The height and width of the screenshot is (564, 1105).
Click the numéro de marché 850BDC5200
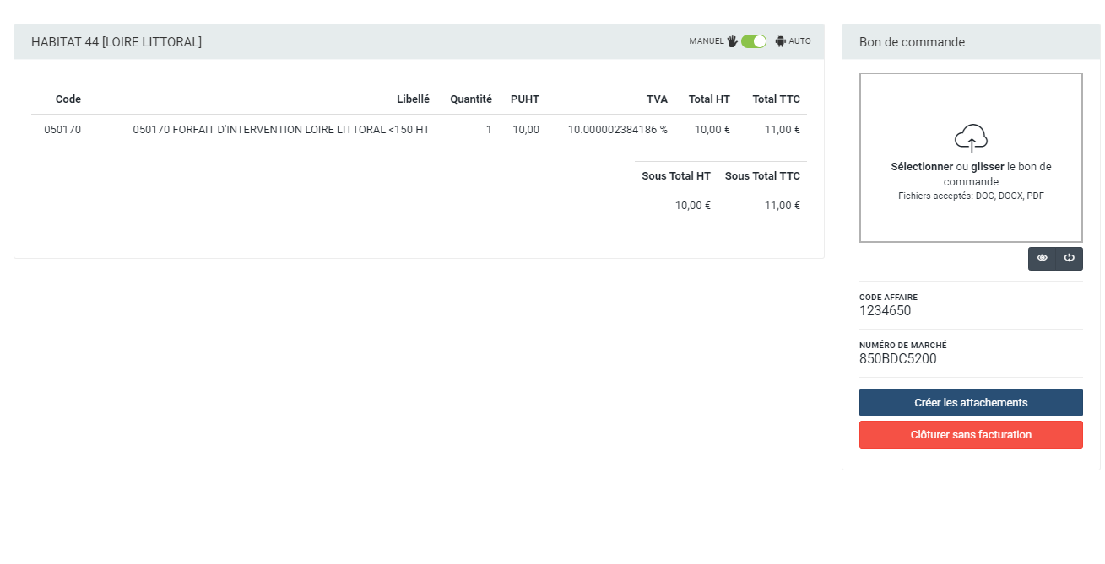point(897,359)
